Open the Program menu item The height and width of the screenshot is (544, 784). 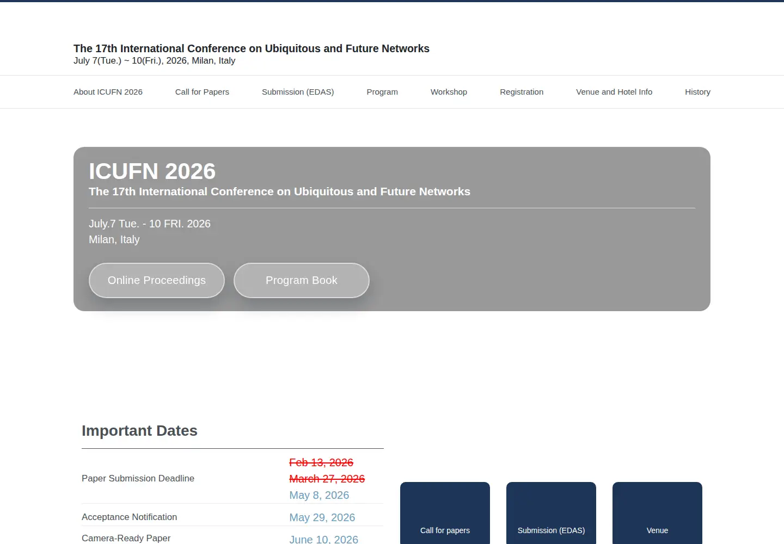pos(382,92)
